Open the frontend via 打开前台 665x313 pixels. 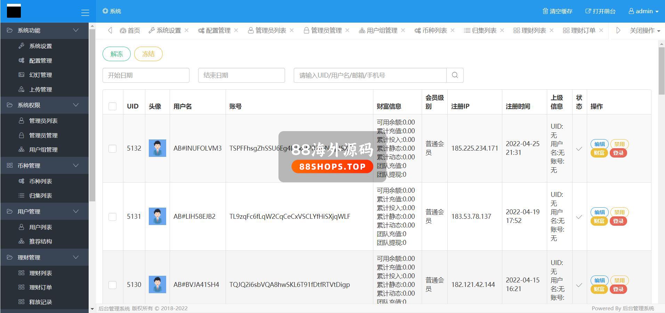tap(600, 11)
